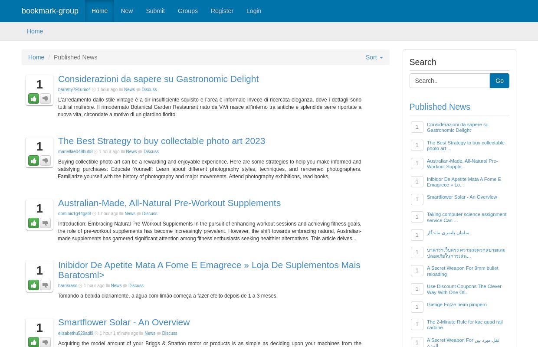538x347 pixels.
Task: Downvote the Pre-Workout Supplements post
Action: click(x=45, y=223)
